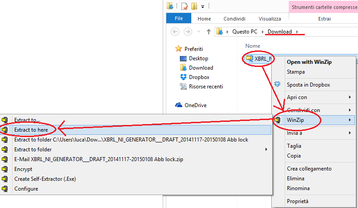Viewport: 358px width, 208px height.
Task: Open the blue File tab
Action: [179, 19]
